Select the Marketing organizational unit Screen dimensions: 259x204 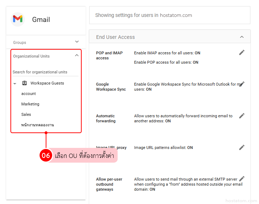[30, 104]
